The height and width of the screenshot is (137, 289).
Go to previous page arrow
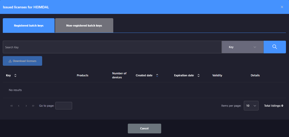(19, 106)
